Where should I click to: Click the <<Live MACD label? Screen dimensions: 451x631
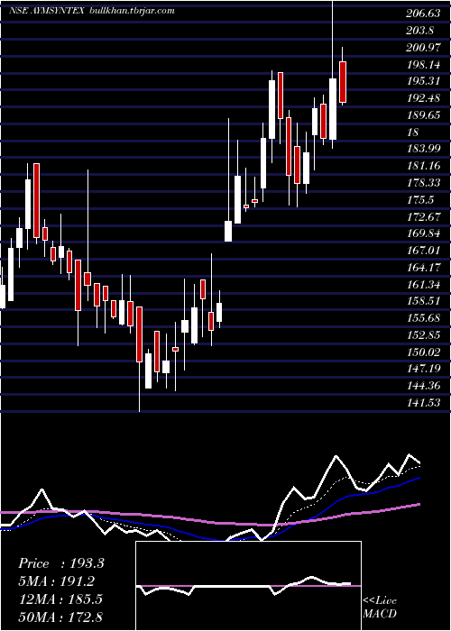380,607
